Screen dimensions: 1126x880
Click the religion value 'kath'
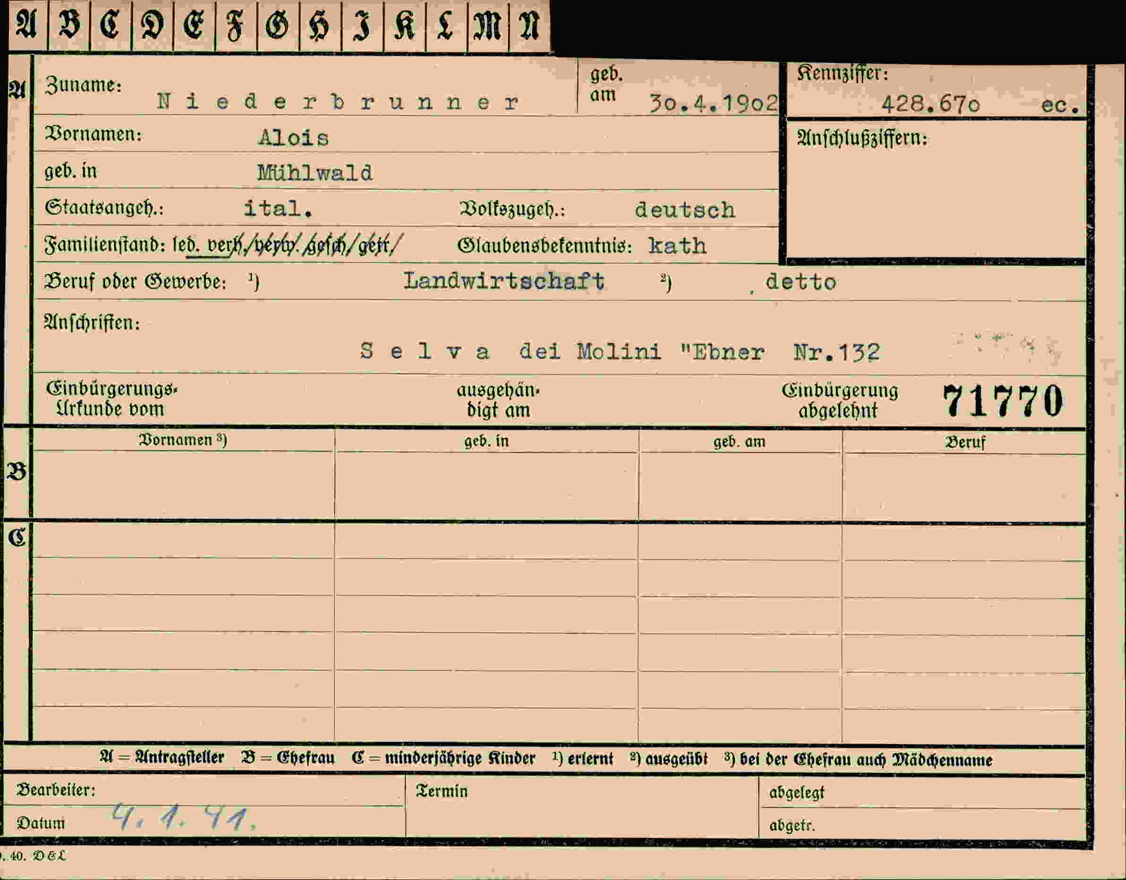[677, 246]
